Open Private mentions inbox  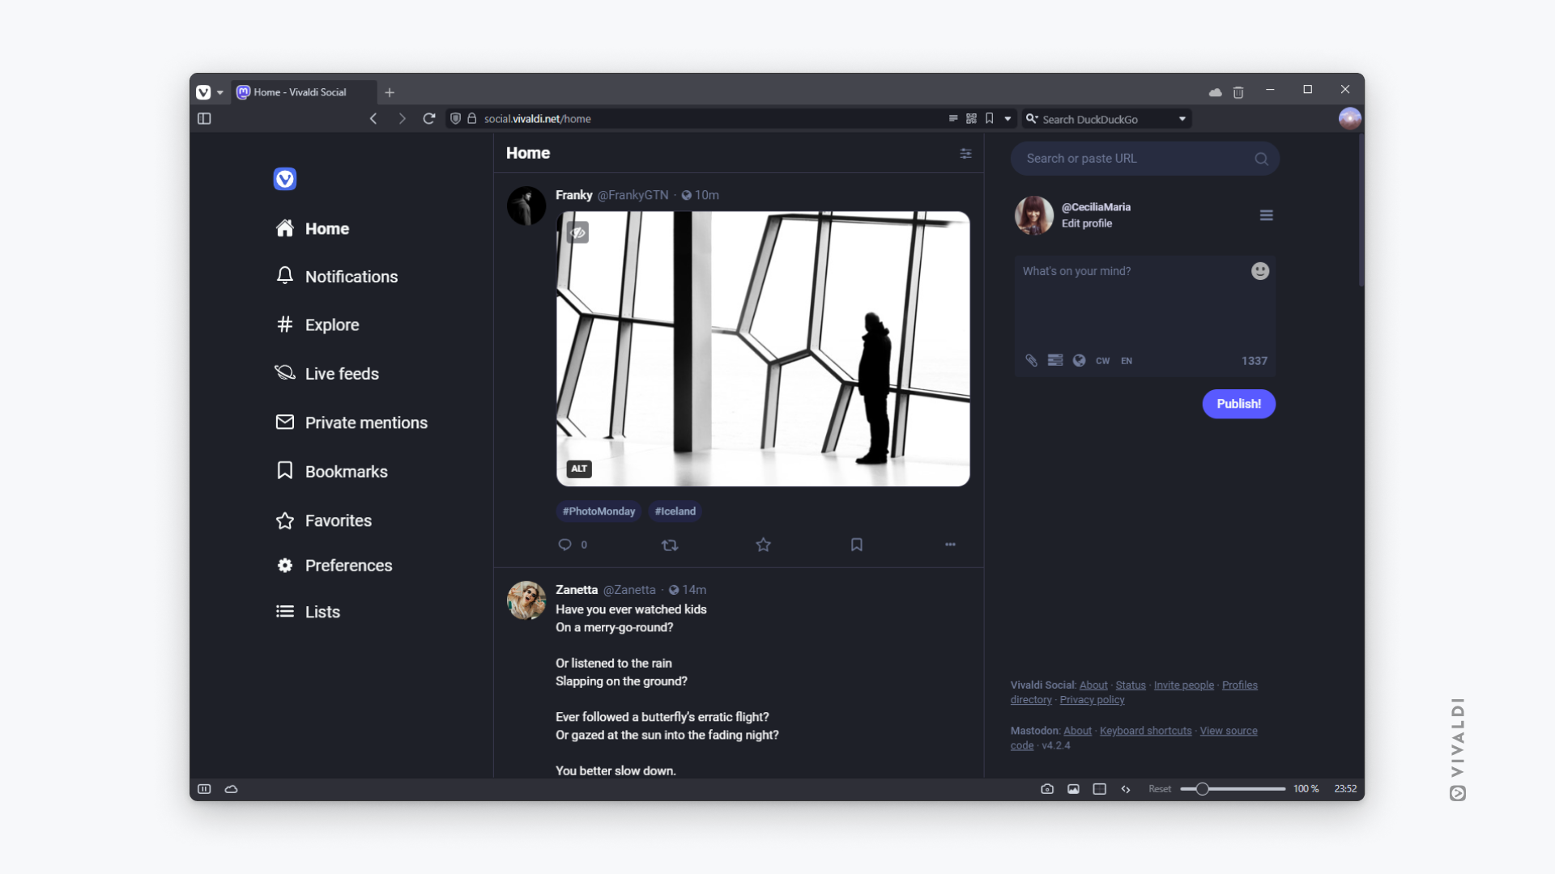pos(365,422)
